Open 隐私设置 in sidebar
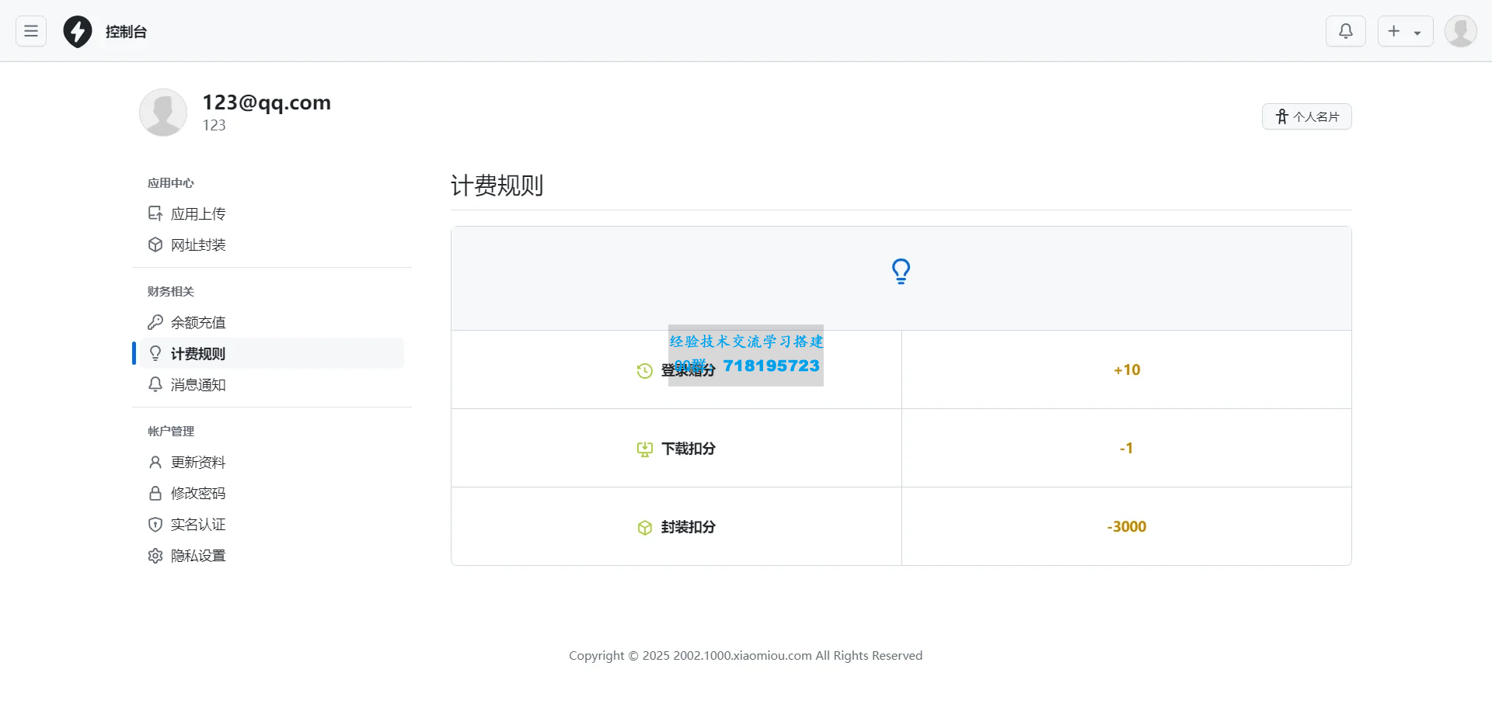The width and height of the screenshot is (1492, 711). point(197,555)
